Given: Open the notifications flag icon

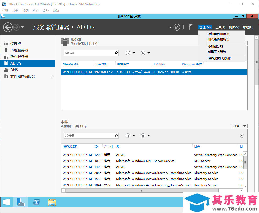Looking at the screenshot, I should coord(190,27).
